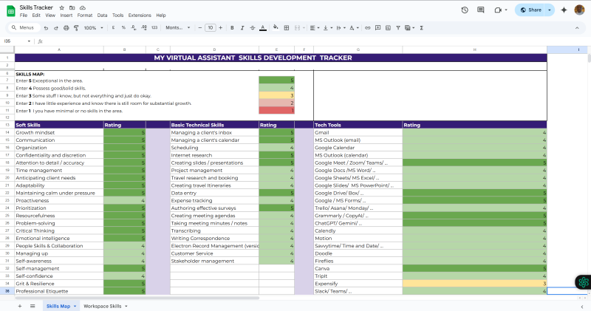
Task: Create a filter
Action: pos(398,28)
